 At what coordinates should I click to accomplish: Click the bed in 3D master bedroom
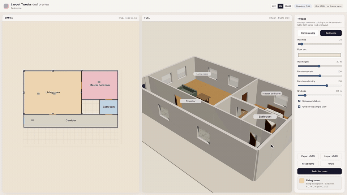coord(275,110)
